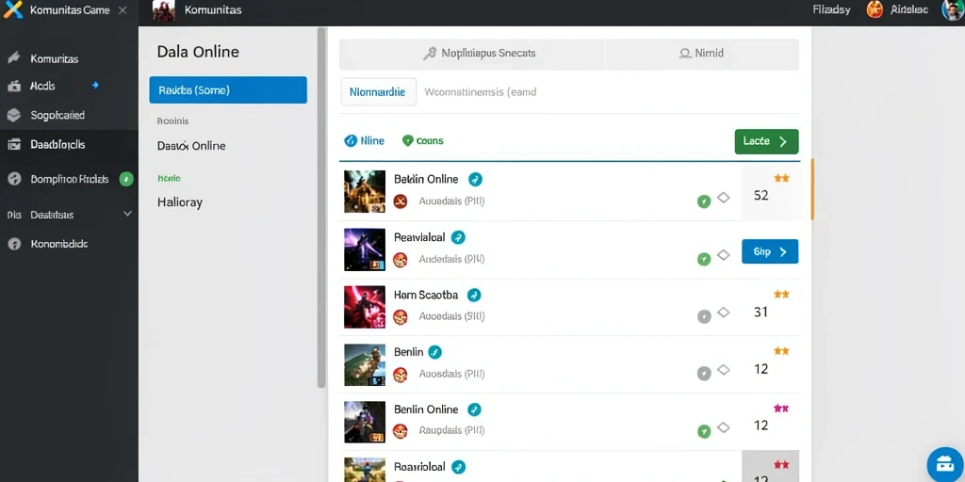
Task: Open the Dasbói Online link in panel
Action: tap(191, 146)
